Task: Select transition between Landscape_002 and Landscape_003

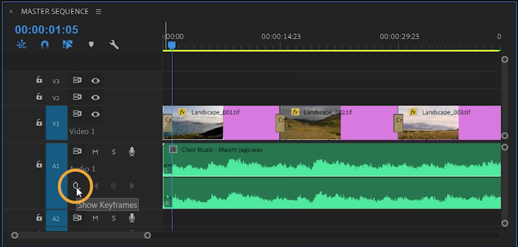Action: 398,123
